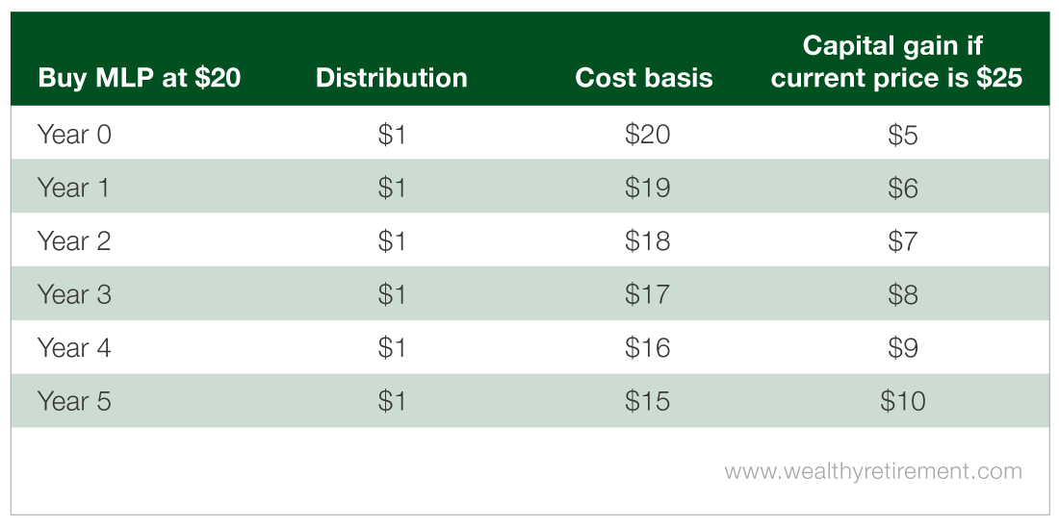Click the $20 cost basis cell
The height and width of the screenshot is (528, 1059).
pos(647,135)
